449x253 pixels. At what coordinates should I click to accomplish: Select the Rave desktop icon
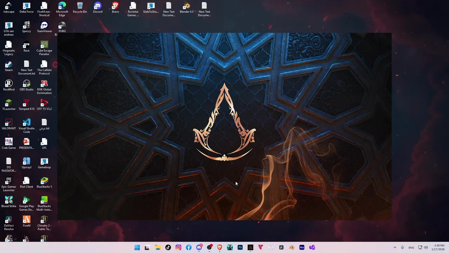pos(26,47)
